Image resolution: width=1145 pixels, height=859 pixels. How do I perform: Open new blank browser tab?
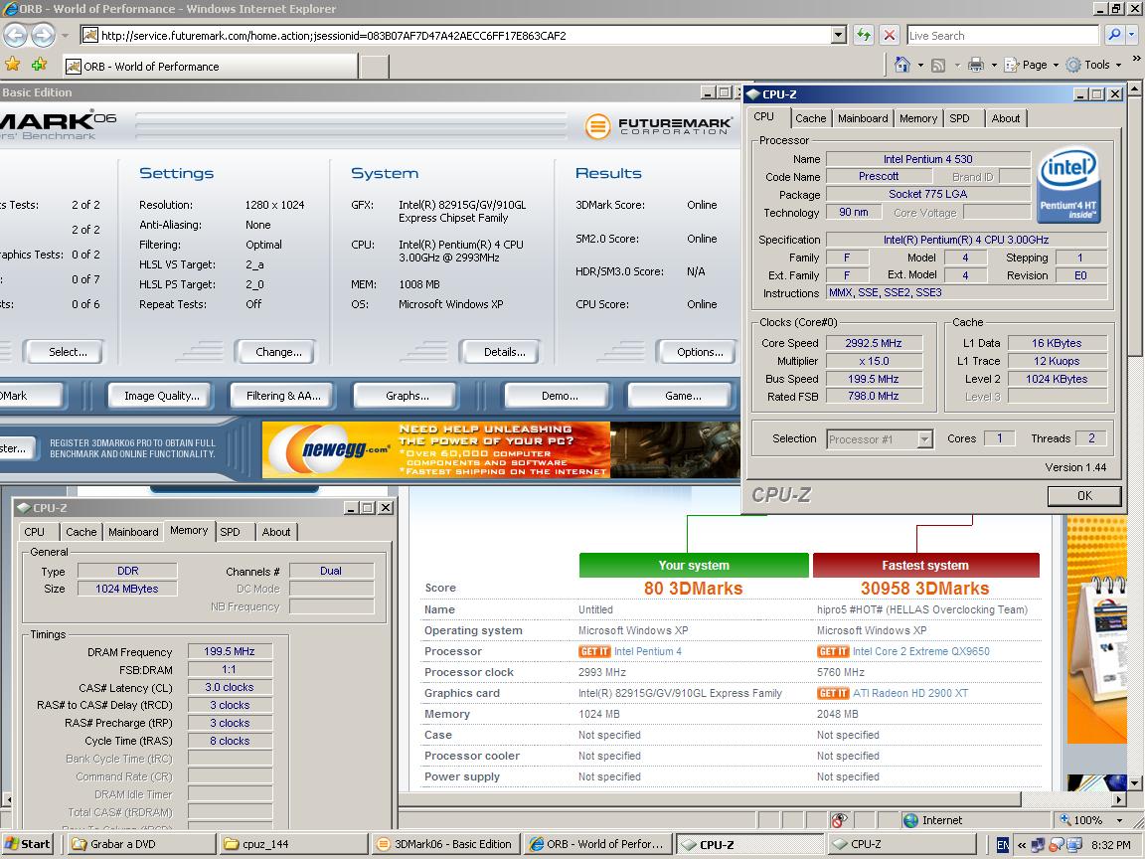375,67
